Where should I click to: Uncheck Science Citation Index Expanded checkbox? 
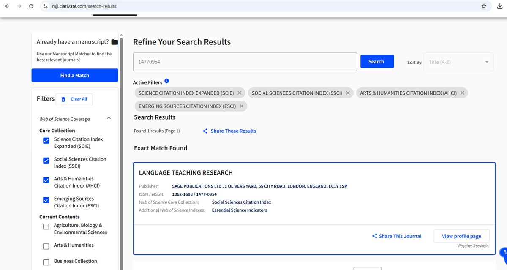[x=46, y=141]
